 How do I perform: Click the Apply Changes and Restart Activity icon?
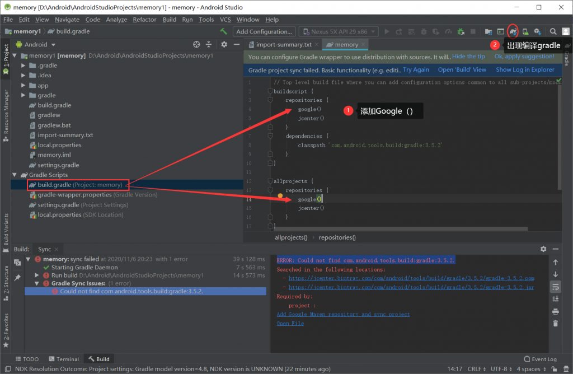click(x=399, y=31)
